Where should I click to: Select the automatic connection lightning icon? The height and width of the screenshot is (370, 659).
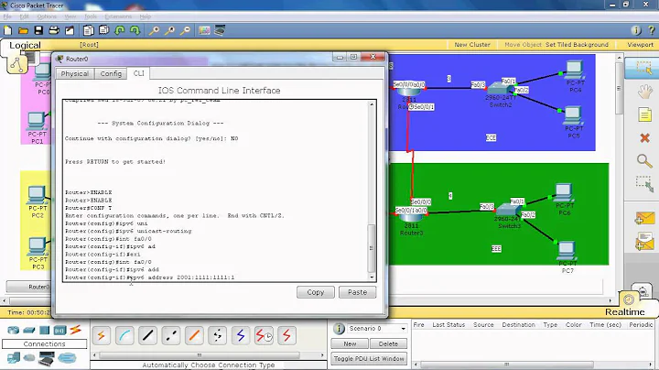click(102, 335)
